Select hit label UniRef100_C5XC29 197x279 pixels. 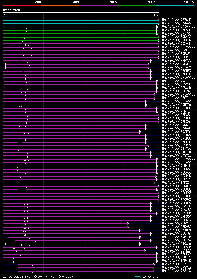(177, 146)
